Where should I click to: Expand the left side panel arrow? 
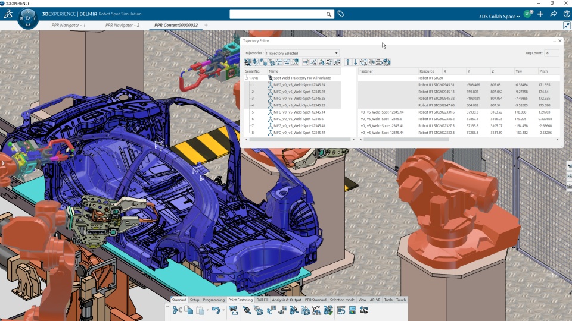pos(3,163)
